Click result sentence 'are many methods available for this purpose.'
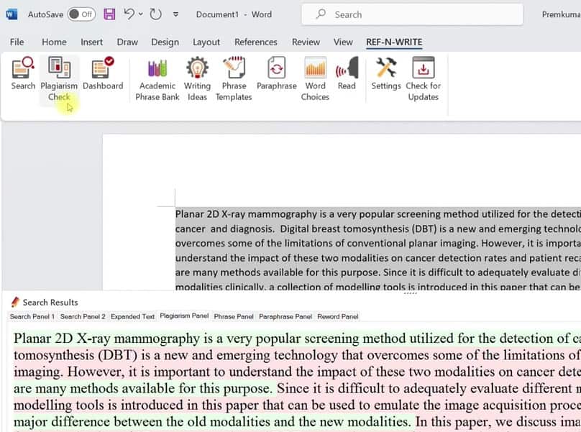Screen dimensions: 581x432 pyautogui.click(x=142, y=389)
